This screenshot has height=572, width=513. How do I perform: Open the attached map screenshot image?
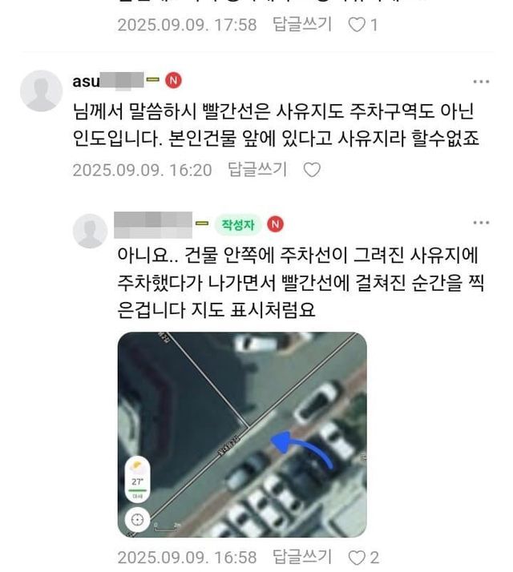pyautogui.click(x=242, y=434)
